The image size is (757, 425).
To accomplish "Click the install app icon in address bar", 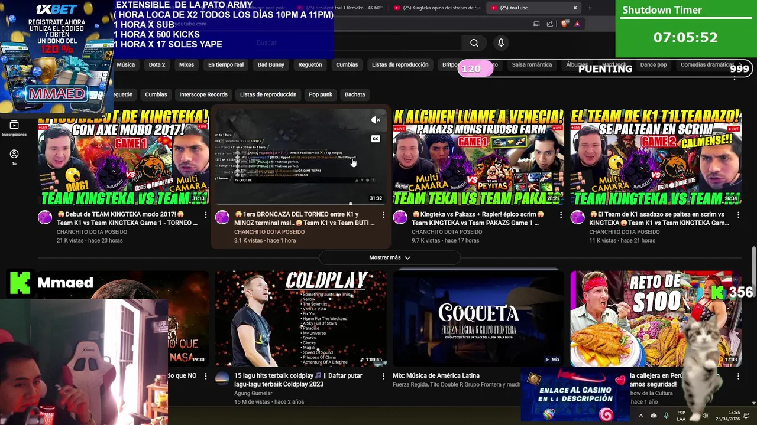I will point(536,24).
